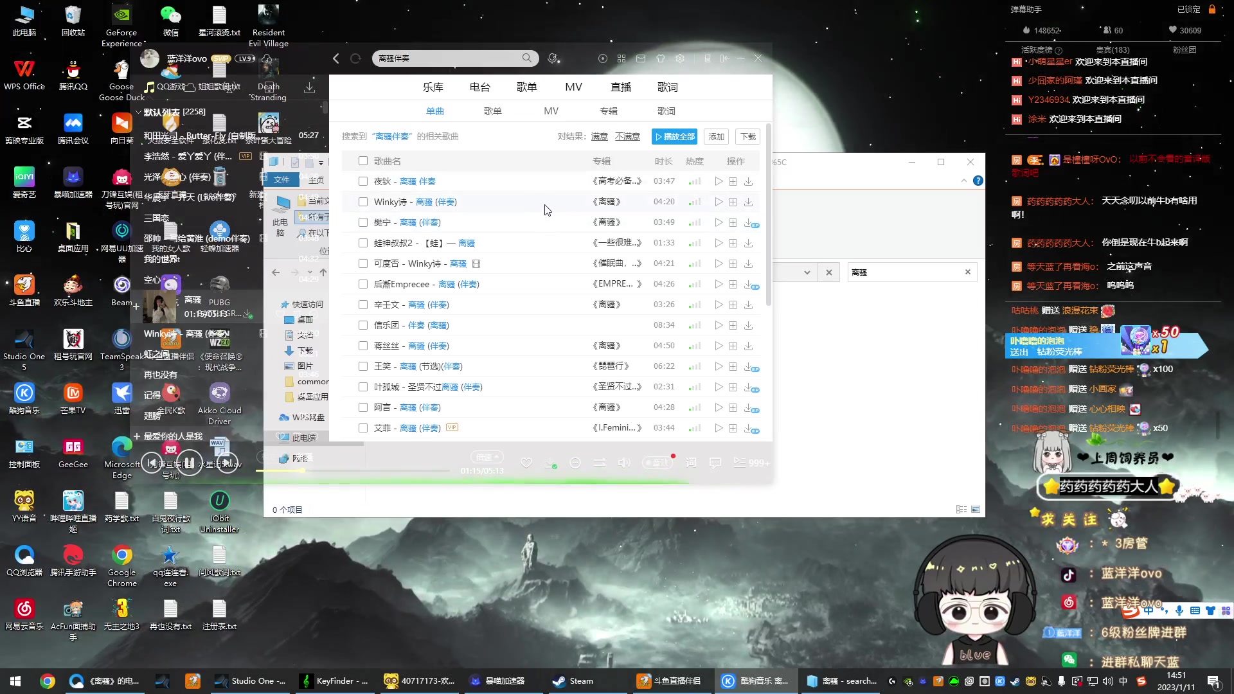Click the 不满意 feedback link
Viewport: 1234px width, 694px height.
(x=627, y=137)
